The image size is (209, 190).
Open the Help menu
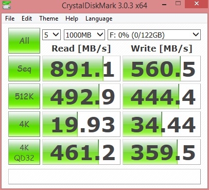(x=72, y=19)
